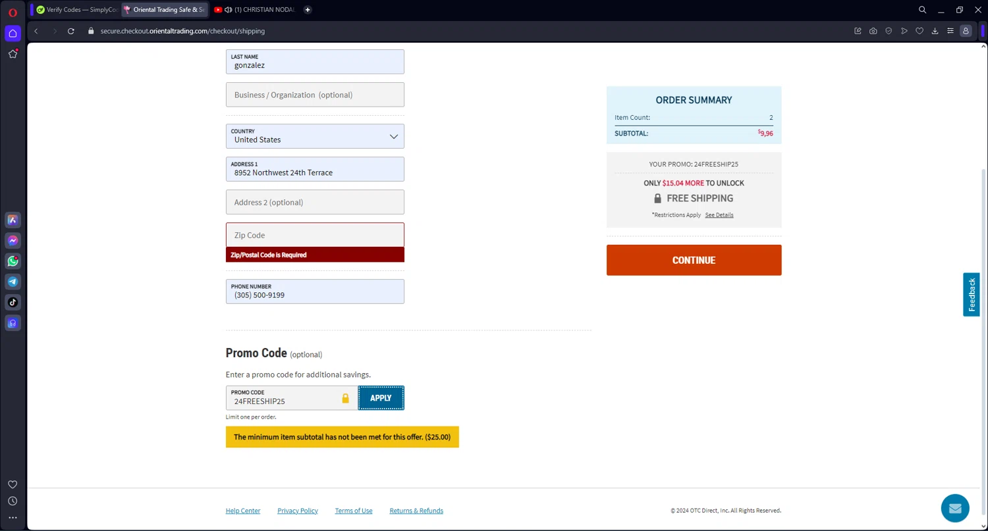This screenshot has width=988, height=531.
Task: Open the Returns & Refunds link
Action: pyautogui.click(x=416, y=511)
